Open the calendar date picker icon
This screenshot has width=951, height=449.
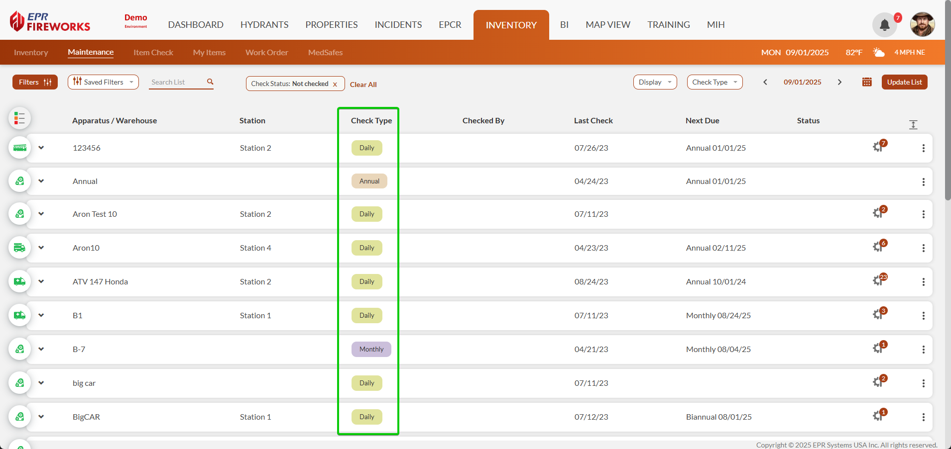tap(867, 82)
